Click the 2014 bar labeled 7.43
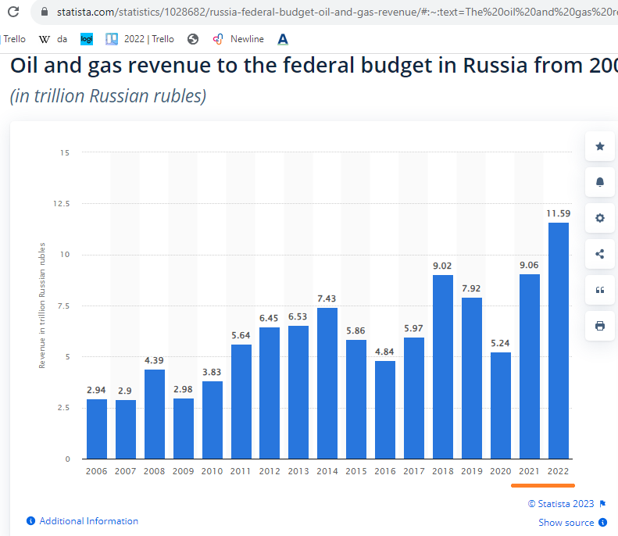The width and height of the screenshot is (618, 536). point(327,383)
